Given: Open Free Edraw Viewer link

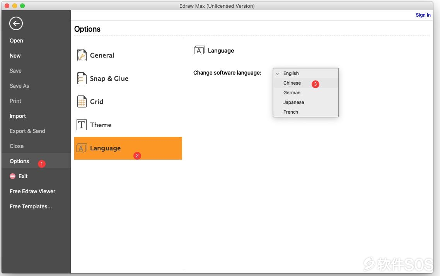Looking at the screenshot, I should point(36,192).
